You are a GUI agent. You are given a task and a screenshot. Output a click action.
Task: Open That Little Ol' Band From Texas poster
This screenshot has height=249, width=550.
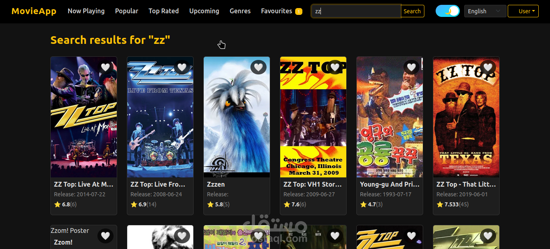[x=466, y=117]
